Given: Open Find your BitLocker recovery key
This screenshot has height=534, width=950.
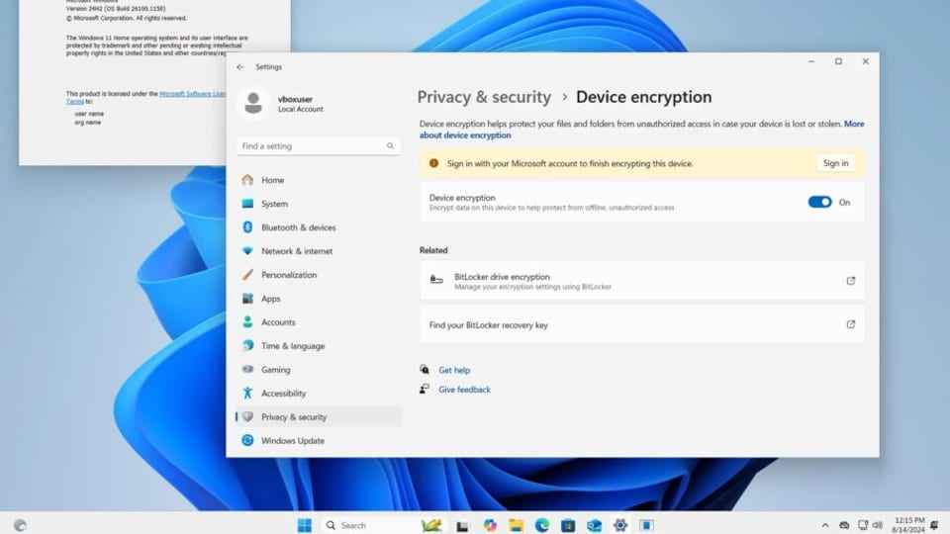Looking at the screenshot, I should (x=642, y=324).
